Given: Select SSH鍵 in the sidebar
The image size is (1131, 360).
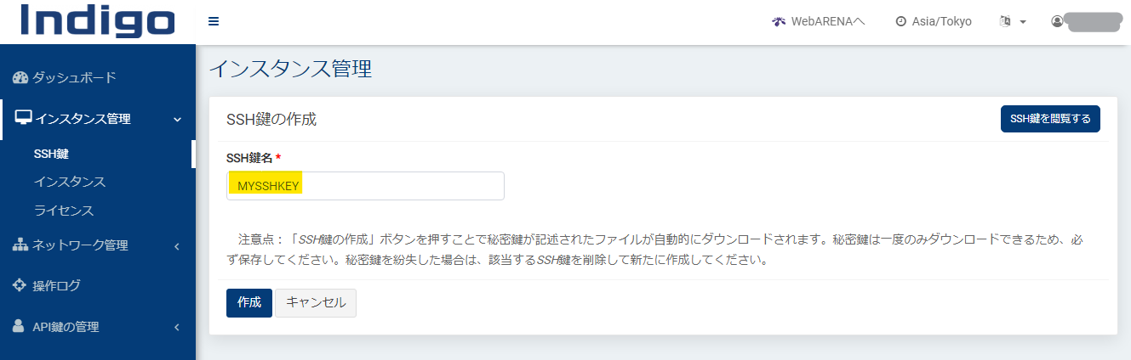Looking at the screenshot, I should coord(51,154).
